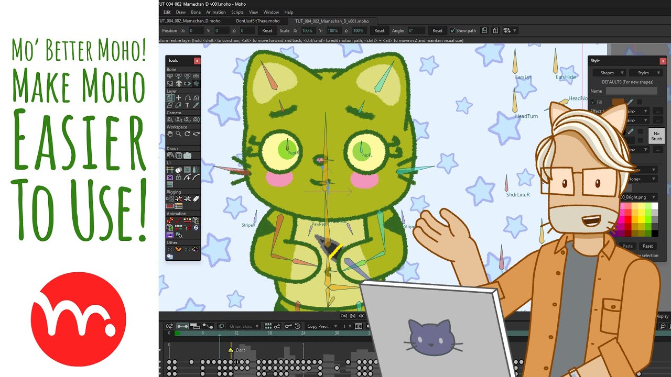Open the Animation menu
Viewport: 671px width, 377px height.
215,12
